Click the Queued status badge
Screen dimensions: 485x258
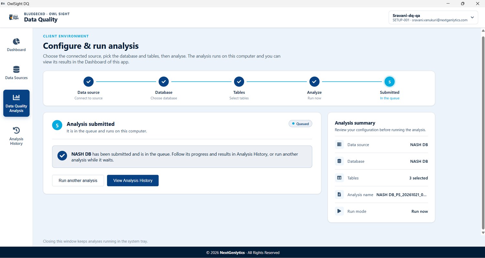300,124
